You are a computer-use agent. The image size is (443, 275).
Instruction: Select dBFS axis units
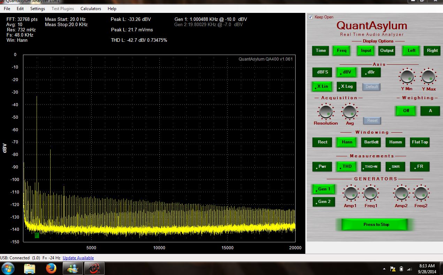[322, 72]
